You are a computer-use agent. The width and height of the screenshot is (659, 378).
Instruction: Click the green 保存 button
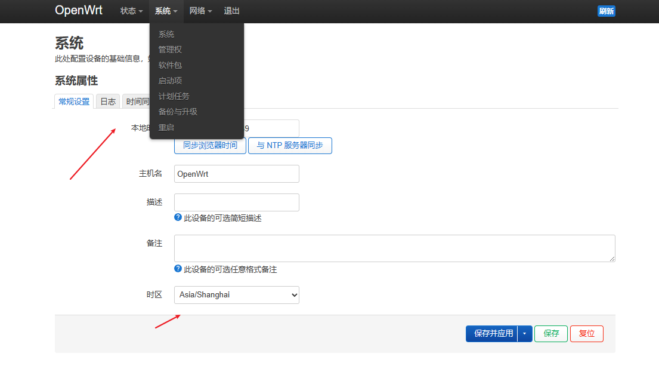pyautogui.click(x=551, y=334)
